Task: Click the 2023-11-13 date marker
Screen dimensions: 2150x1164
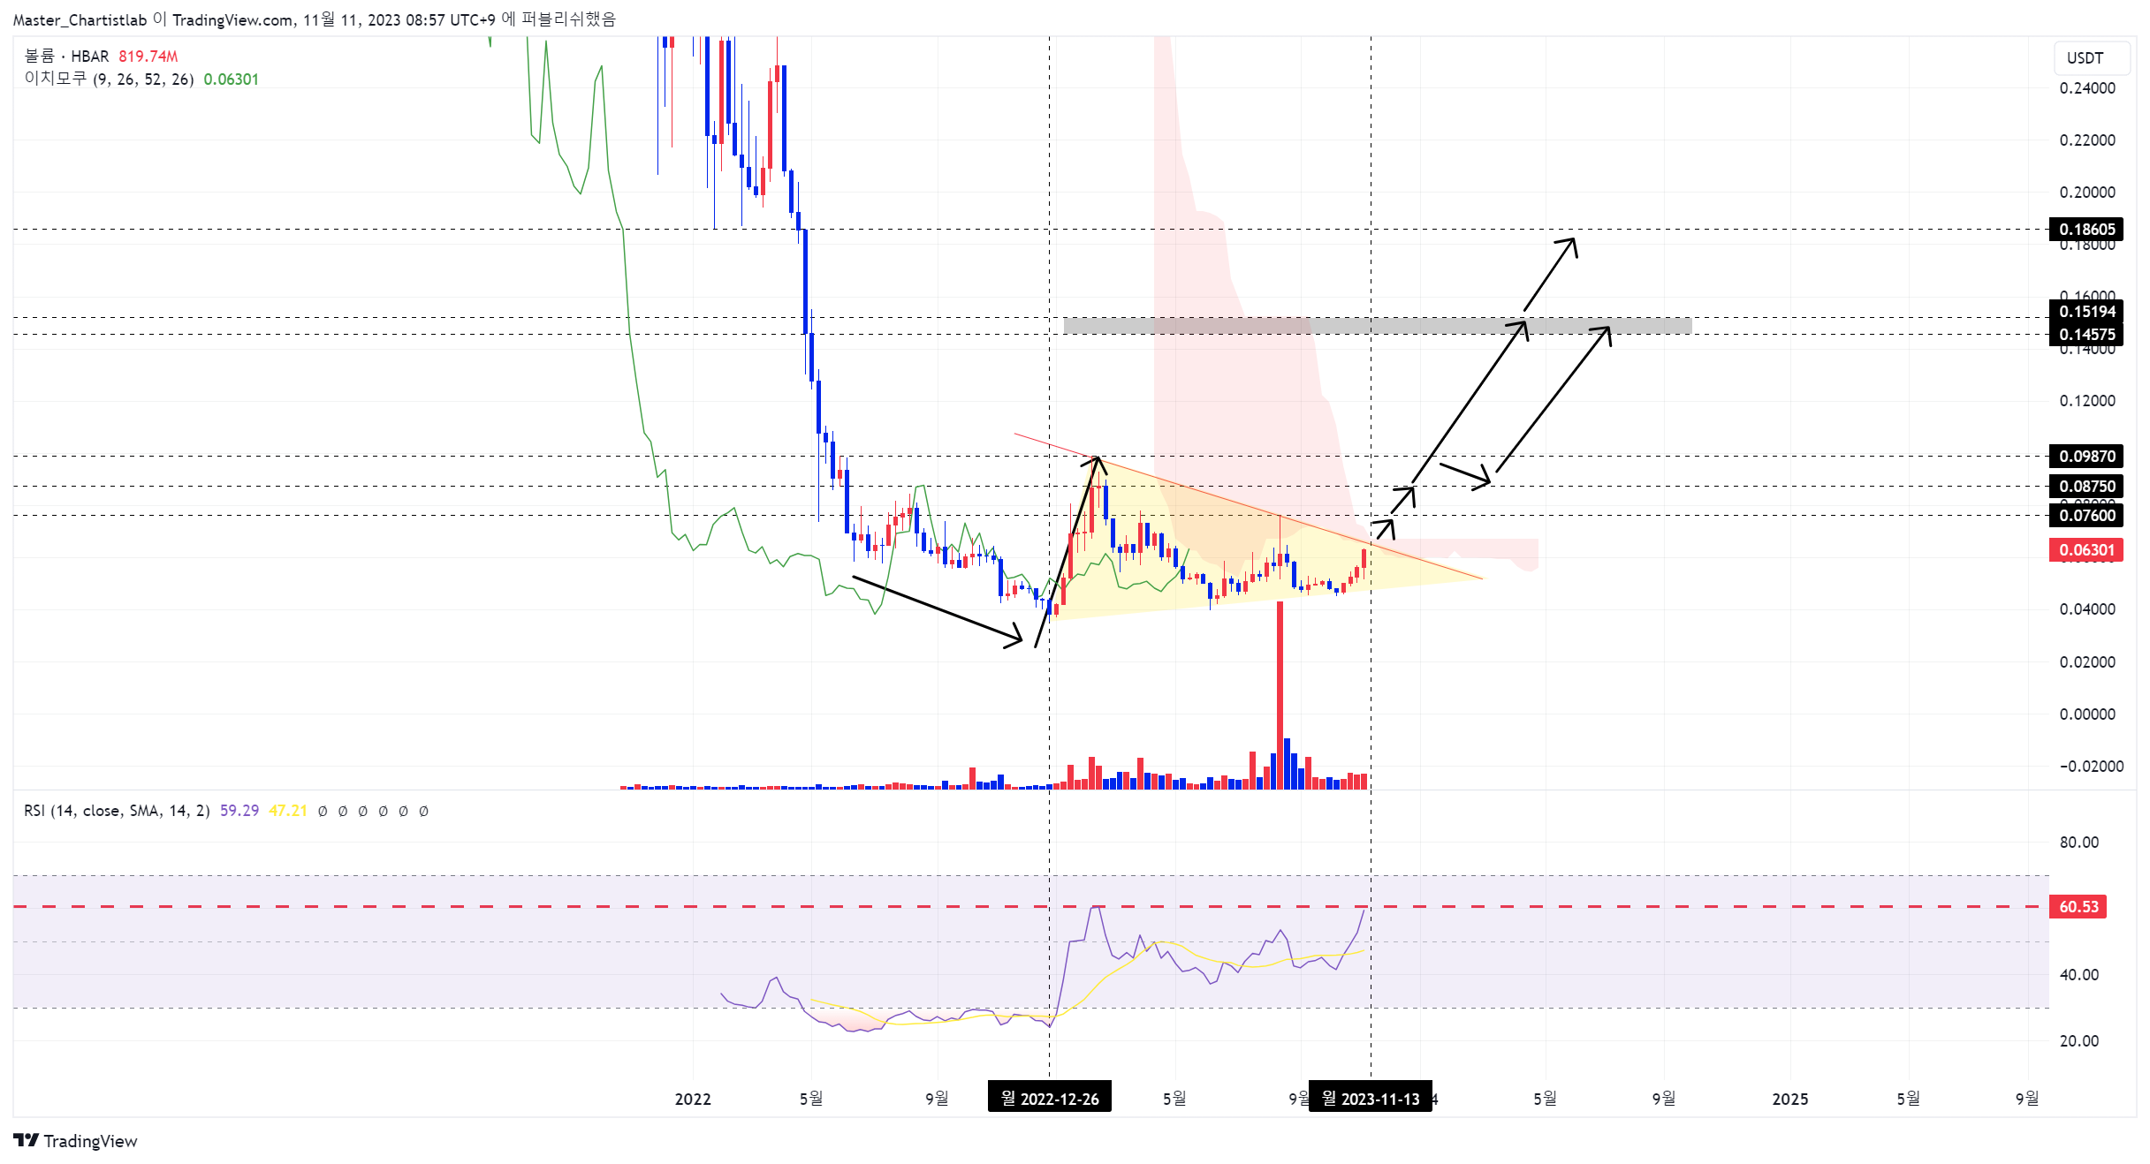Action: (x=1371, y=1098)
